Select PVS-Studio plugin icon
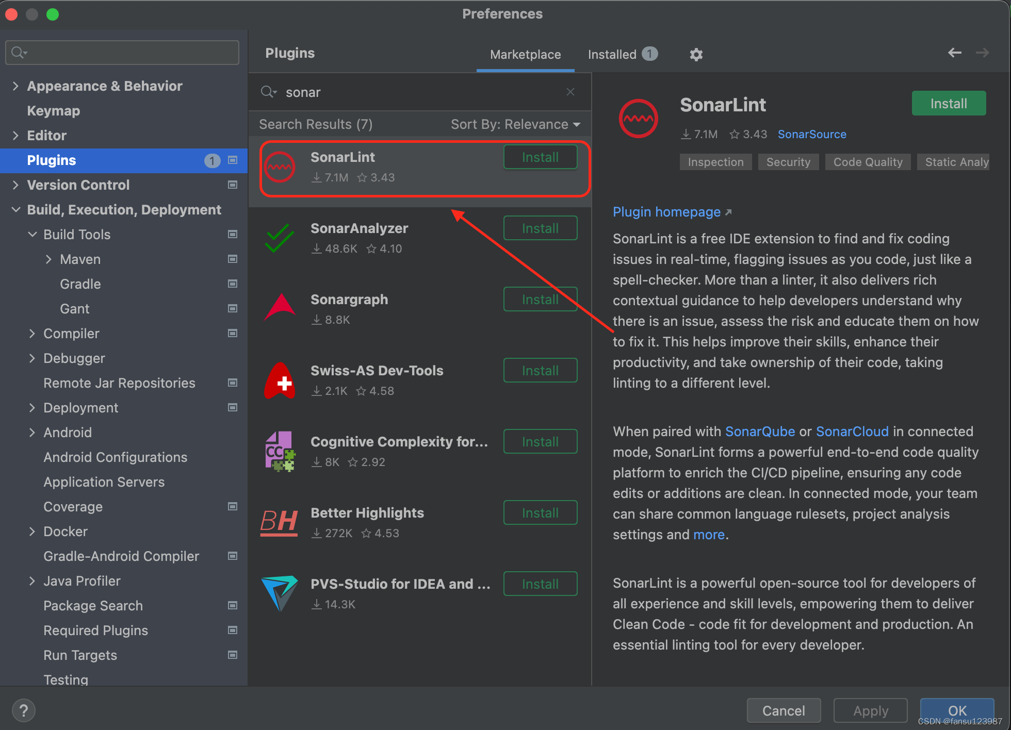The width and height of the screenshot is (1011, 730). coord(280,593)
